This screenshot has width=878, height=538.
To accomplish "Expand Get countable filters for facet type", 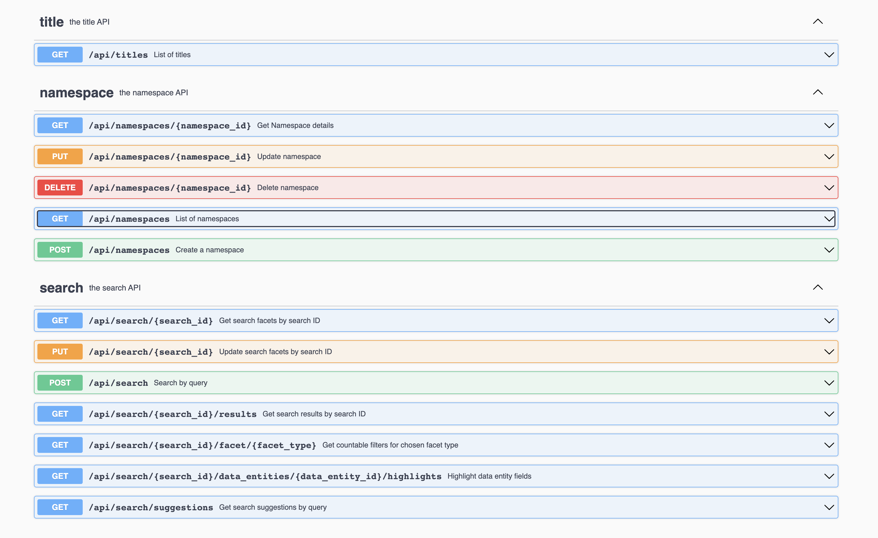I will pos(390,445).
